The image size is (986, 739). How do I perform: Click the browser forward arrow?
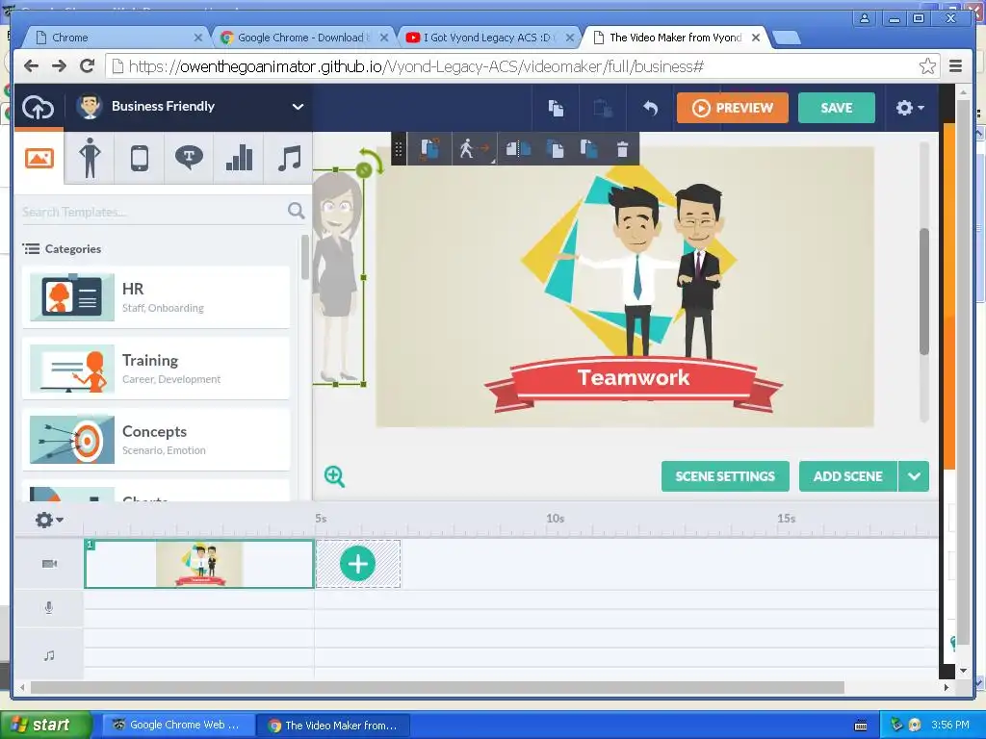(x=59, y=65)
